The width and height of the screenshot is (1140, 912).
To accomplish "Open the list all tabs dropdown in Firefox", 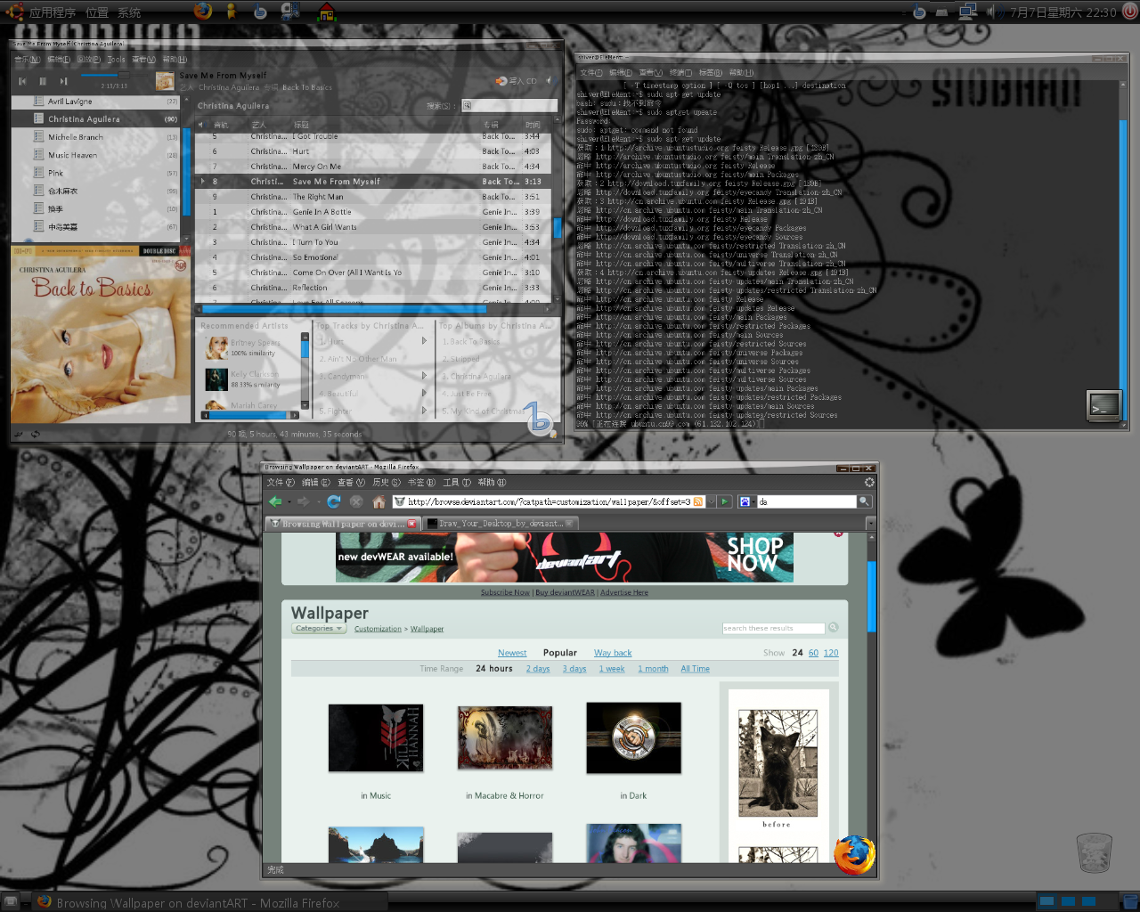I will (870, 524).
